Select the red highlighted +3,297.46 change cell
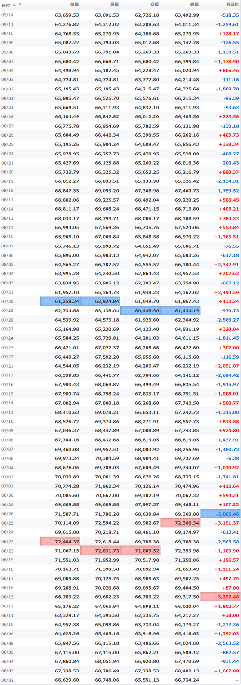 (x=220, y=597)
